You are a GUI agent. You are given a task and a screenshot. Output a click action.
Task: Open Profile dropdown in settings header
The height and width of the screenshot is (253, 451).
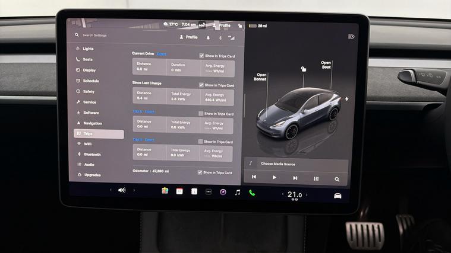coord(188,37)
